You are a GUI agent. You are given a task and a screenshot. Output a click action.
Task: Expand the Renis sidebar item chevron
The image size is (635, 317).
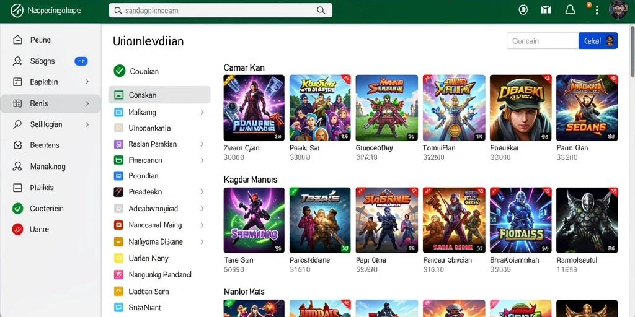click(x=87, y=103)
